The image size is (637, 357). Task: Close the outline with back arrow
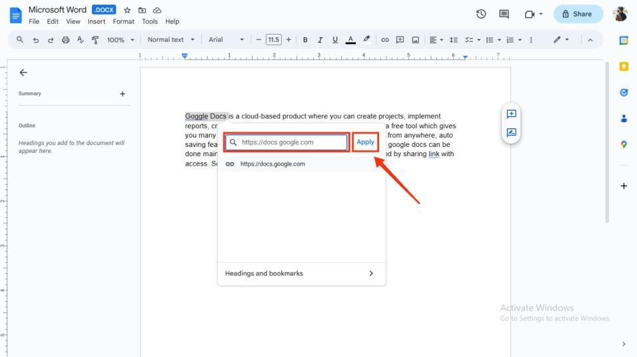[x=23, y=72]
